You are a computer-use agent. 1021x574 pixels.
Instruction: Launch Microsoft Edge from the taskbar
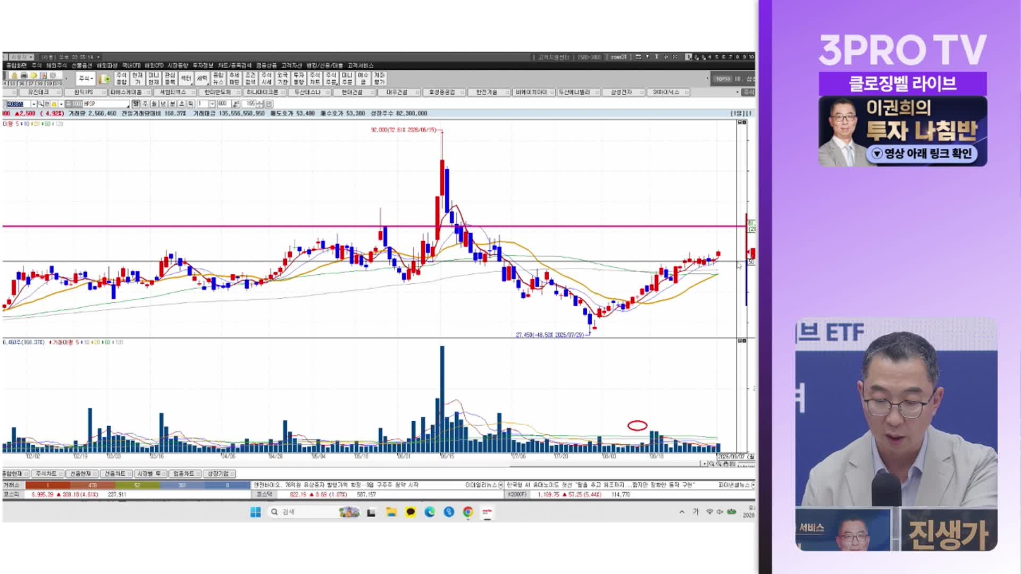coord(430,512)
